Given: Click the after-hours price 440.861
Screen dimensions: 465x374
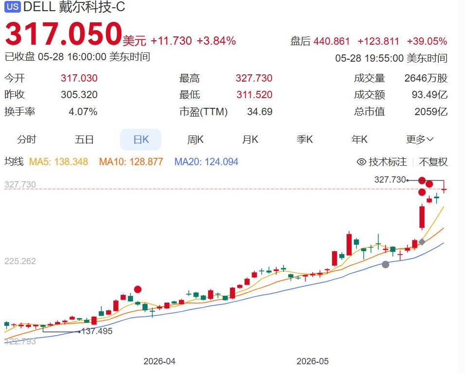Looking at the screenshot, I should click(331, 41).
